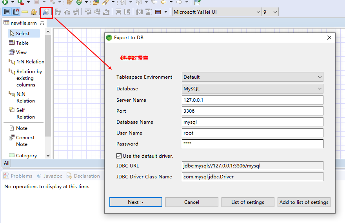This screenshot has width=345, height=223.
Task: Click the New Java Package toolbar icon
Action: point(69,2)
